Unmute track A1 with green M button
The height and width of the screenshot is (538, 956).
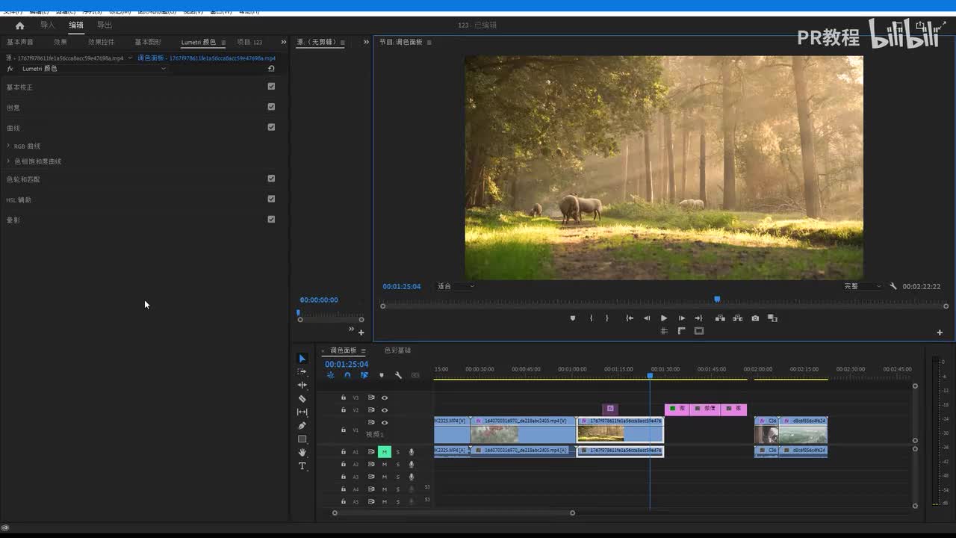point(385,452)
